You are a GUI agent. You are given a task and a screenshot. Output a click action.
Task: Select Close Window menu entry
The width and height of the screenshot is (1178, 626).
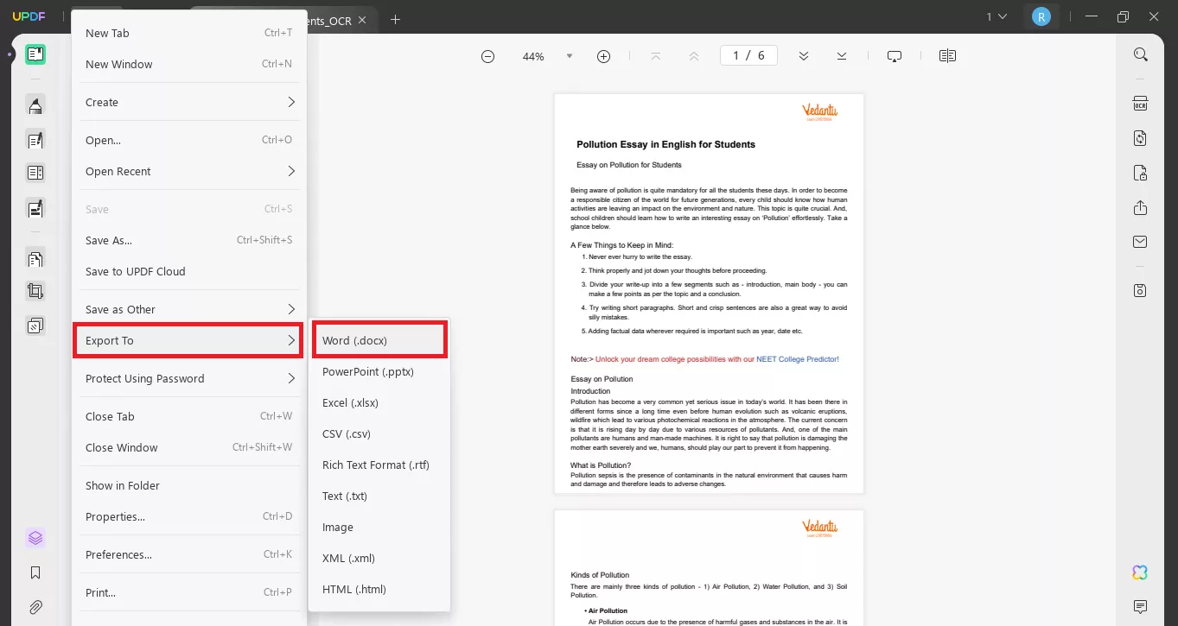[x=189, y=447]
